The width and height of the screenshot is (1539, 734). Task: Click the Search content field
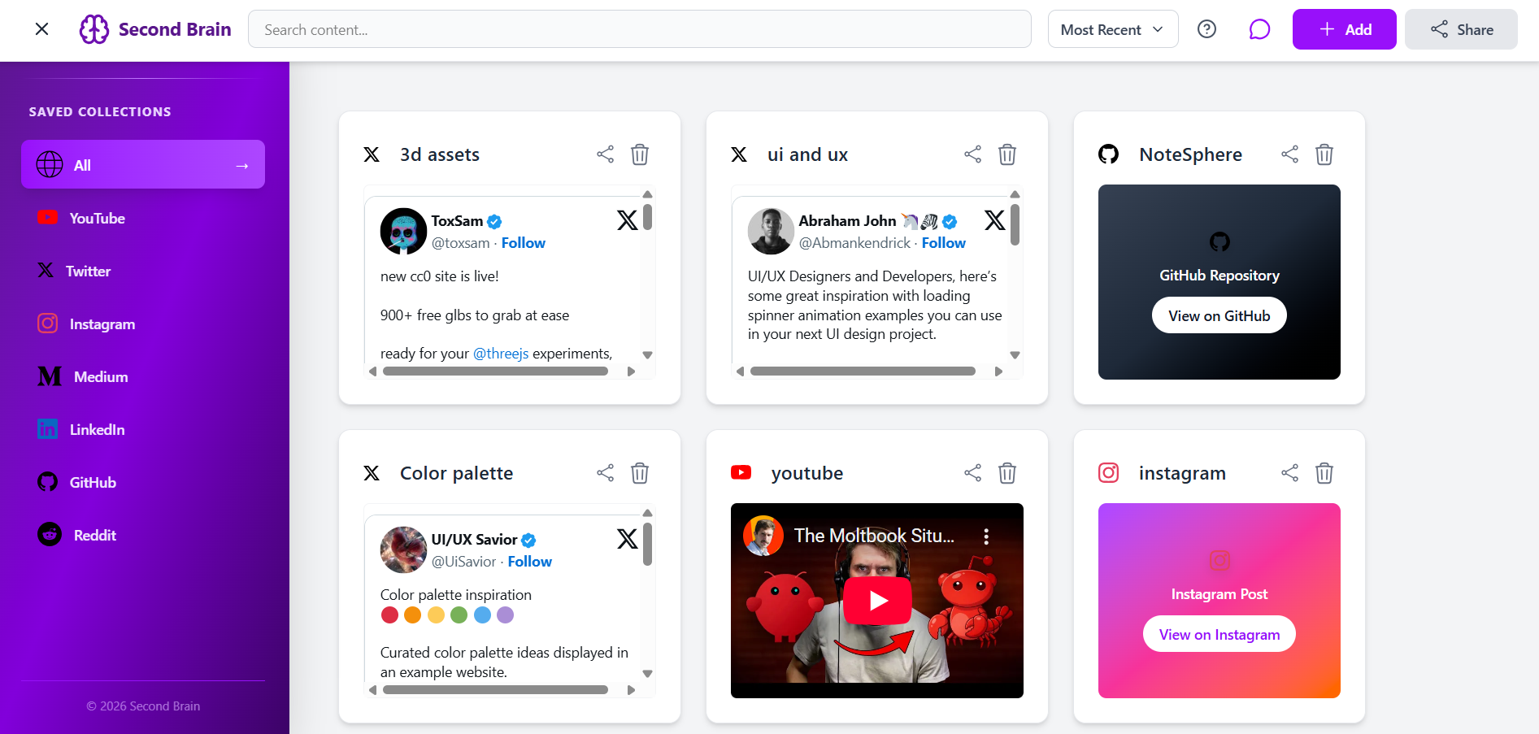click(639, 29)
